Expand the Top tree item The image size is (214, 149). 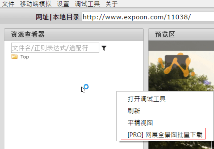pos(25,57)
